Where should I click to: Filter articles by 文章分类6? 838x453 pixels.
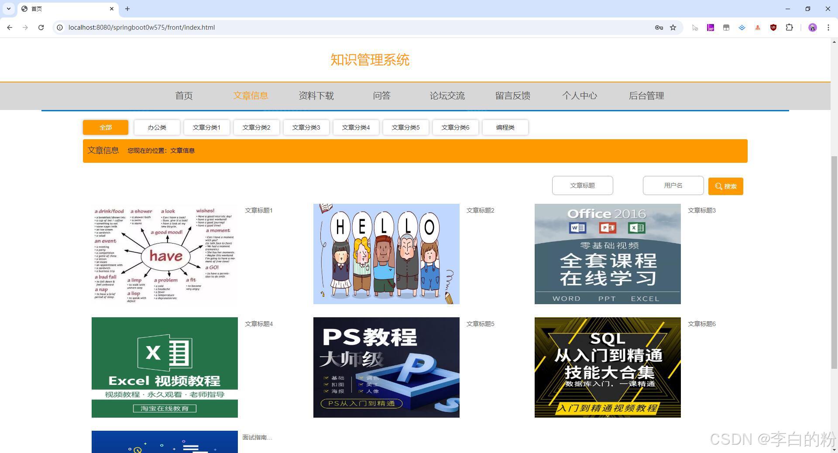(x=455, y=127)
